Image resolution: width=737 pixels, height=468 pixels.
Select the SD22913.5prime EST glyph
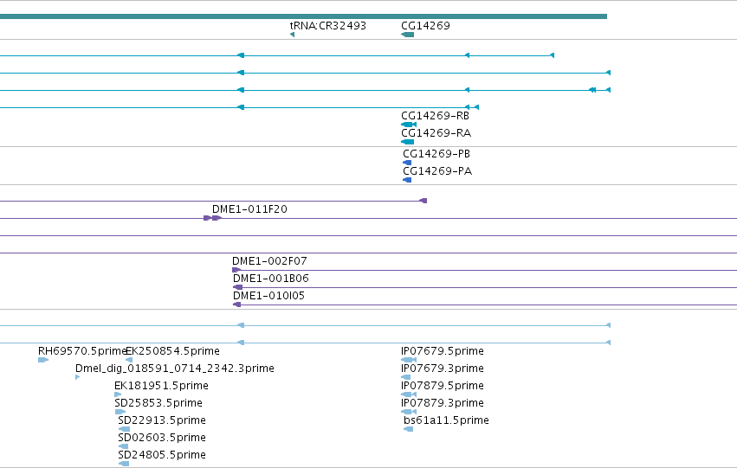(124, 429)
